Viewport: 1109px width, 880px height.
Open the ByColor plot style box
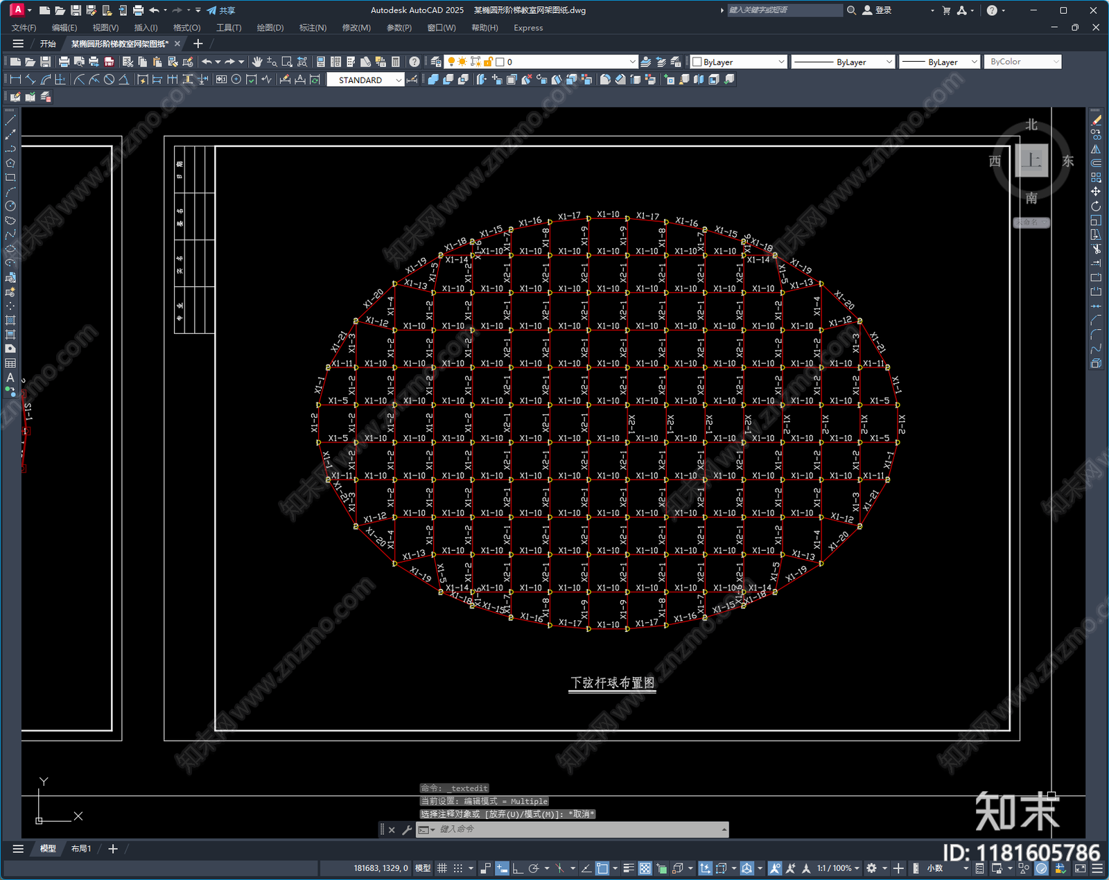click(x=1023, y=62)
